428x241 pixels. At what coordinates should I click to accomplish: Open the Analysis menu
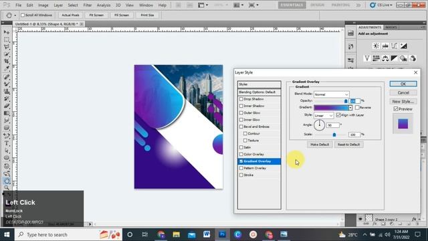pos(104,5)
